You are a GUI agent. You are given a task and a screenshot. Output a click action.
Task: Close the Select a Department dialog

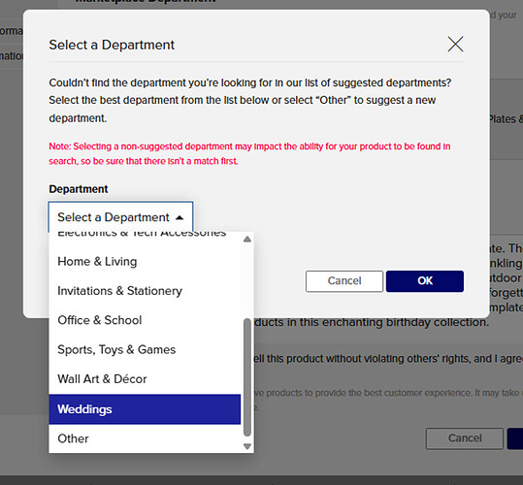(455, 45)
